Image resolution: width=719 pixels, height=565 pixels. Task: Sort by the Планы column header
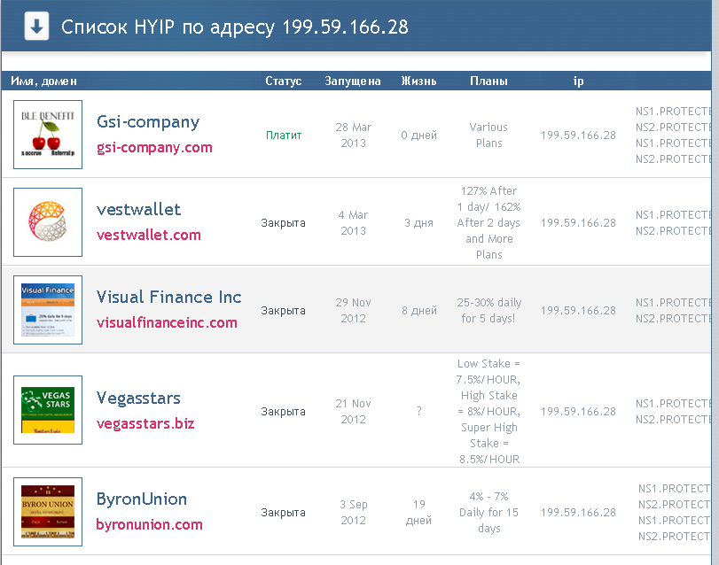click(x=488, y=81)
